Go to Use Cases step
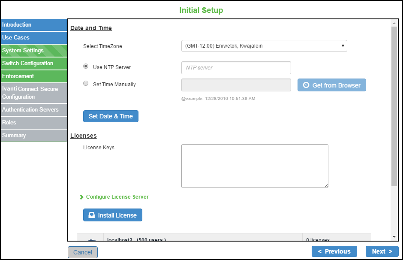The height and width of the screenshot is (260, 403). point(33,38)
